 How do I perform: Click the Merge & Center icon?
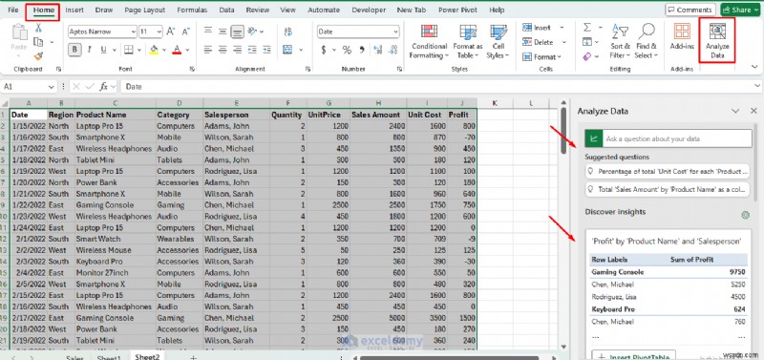(287, 50)
